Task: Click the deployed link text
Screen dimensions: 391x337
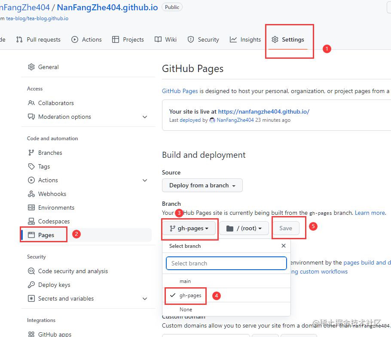Action: [190, 120]
